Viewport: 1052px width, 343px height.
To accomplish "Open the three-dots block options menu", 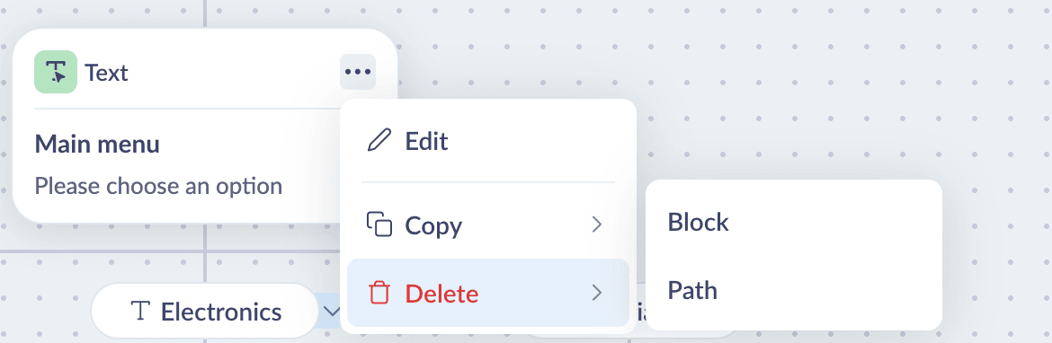I will pyautogui.click(x=358, y=71).
